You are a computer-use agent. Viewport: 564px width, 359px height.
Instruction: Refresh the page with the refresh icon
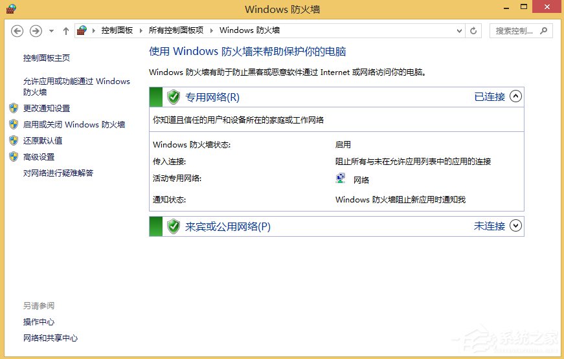tap(473, 31)
